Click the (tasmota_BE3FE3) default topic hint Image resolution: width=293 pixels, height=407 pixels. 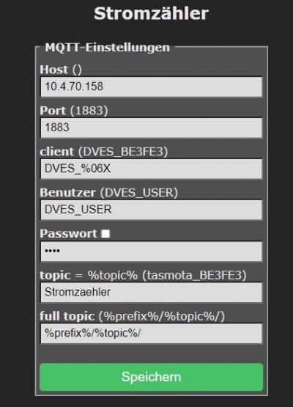coord(194,275)
